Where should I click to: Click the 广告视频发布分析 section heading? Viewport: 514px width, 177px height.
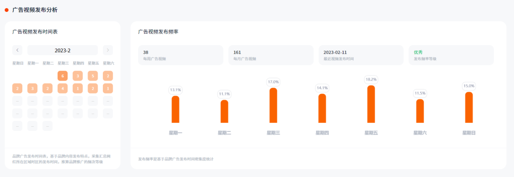click(x=35, y=10)
